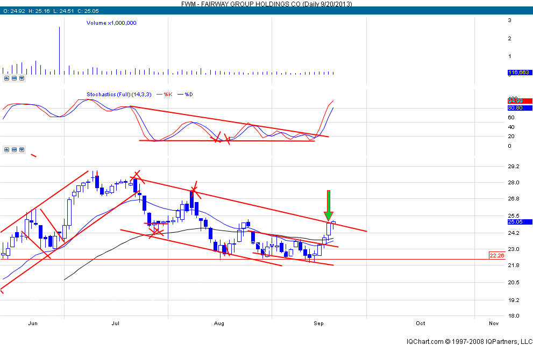
Task: Click the middle minimize icon in the Volume panel
Action: [x=15, y=78]
